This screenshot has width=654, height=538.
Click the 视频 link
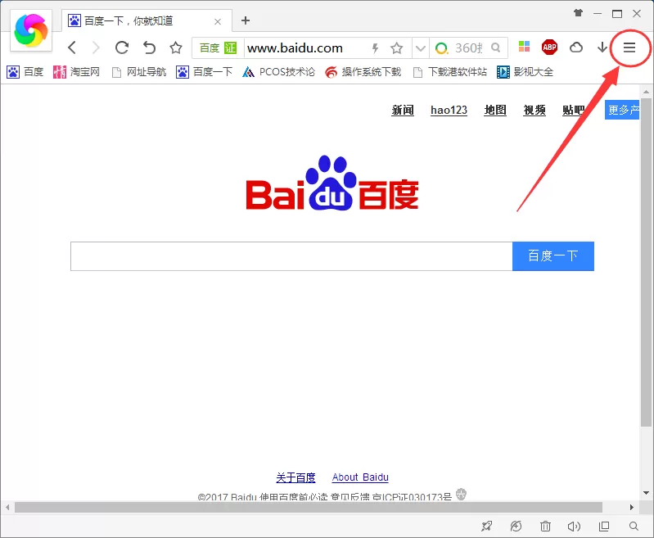(x=534, y=111)
